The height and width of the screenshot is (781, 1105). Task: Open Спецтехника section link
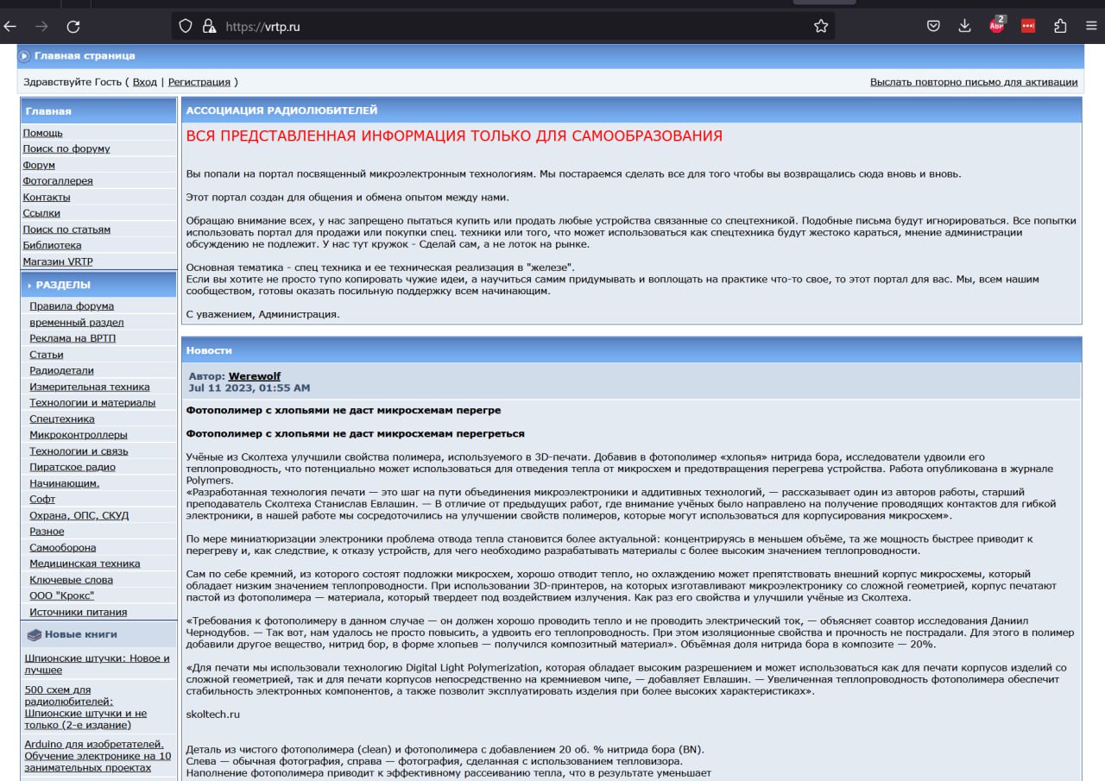(x=62, y=419)
